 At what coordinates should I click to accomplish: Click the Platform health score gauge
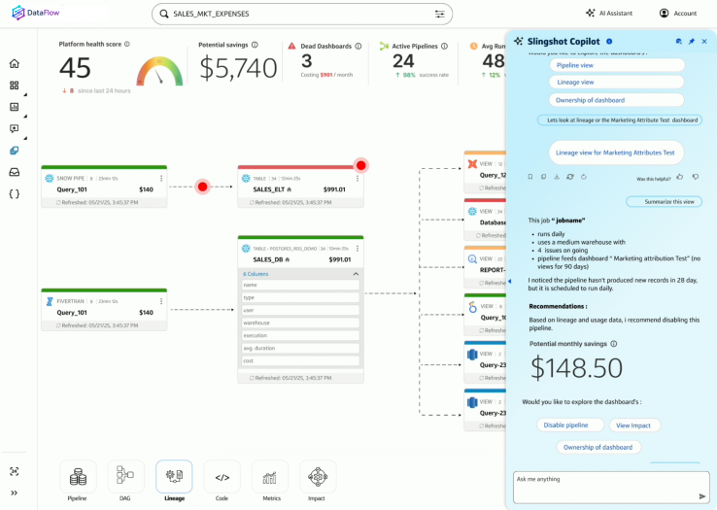(159, 71)
